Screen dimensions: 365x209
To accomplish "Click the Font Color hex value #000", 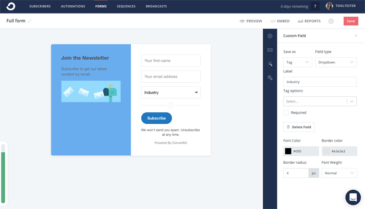I will point(297,151).
